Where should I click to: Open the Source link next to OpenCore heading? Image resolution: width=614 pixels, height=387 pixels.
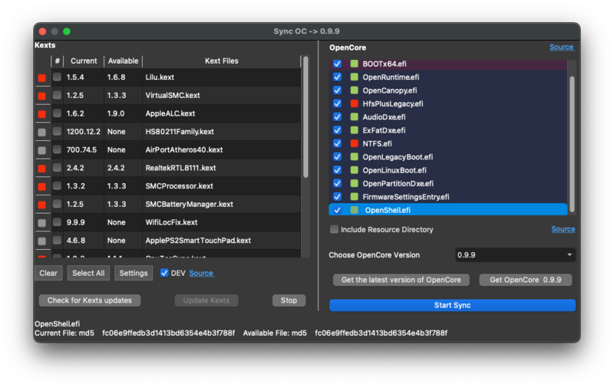pyautogui.click(x=562, y=48)
